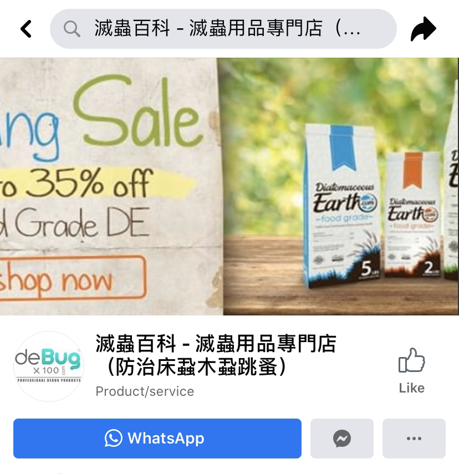Screen dimensions: 459x474
Task: Open the three-dot more options button
Action: click(414, 439)
